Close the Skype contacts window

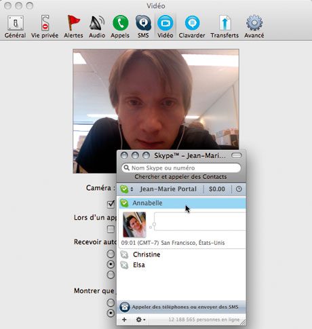tap(124, 155)
